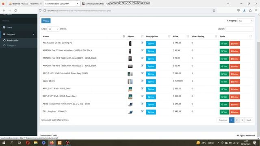Viewport: 260px width, 146px height.
Task: Open Bandicam recorder on taskbar
Action: (67, 143)
